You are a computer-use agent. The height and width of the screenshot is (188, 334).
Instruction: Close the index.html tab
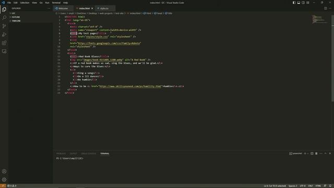click(92, 8)
